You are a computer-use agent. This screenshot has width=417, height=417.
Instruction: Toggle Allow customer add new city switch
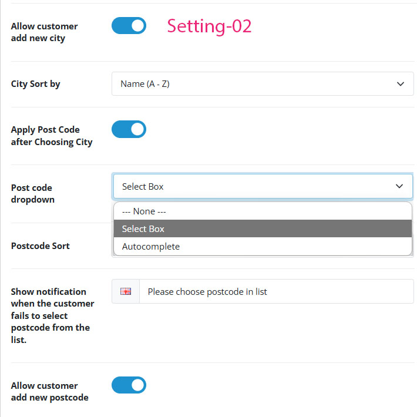click(129, 26)
